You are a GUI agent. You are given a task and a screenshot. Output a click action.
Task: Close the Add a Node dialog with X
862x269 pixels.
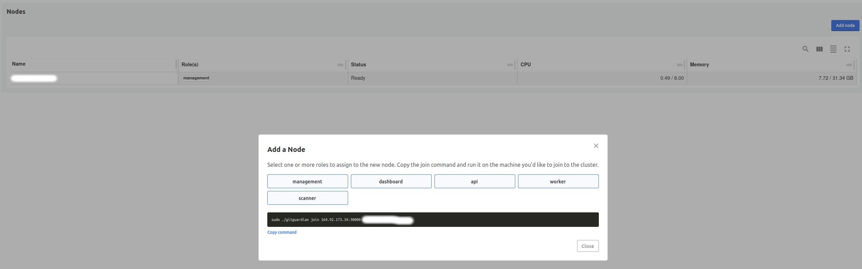(x=596, y=146)
